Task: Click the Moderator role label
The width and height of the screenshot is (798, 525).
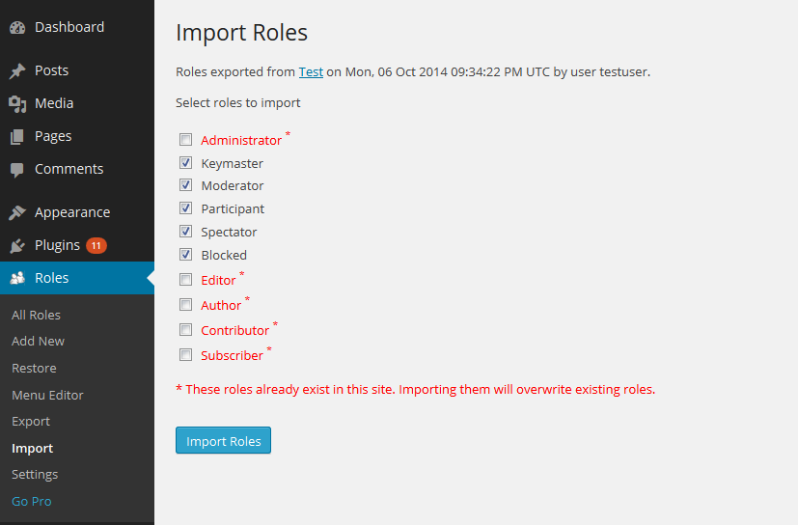Action: tap(233, 186)
